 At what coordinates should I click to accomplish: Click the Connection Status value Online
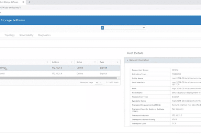[x=175, y=70]
